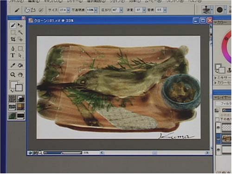The image size is (232, 174).
Task: Select the Rectangular Shape tool
Action: click(20, 49)
